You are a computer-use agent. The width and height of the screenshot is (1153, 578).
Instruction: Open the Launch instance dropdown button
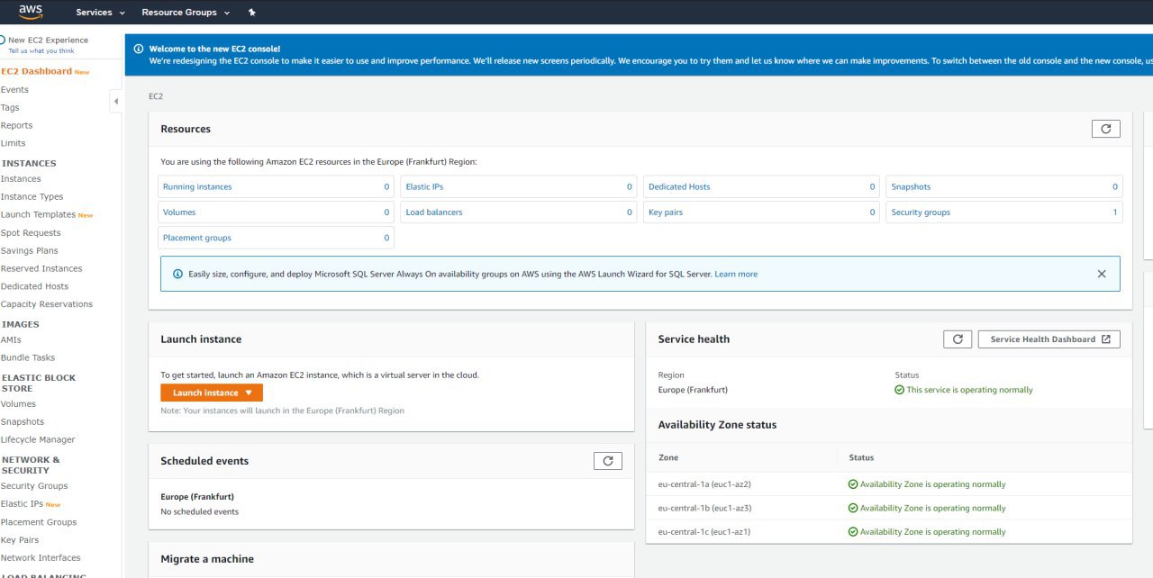212,393
